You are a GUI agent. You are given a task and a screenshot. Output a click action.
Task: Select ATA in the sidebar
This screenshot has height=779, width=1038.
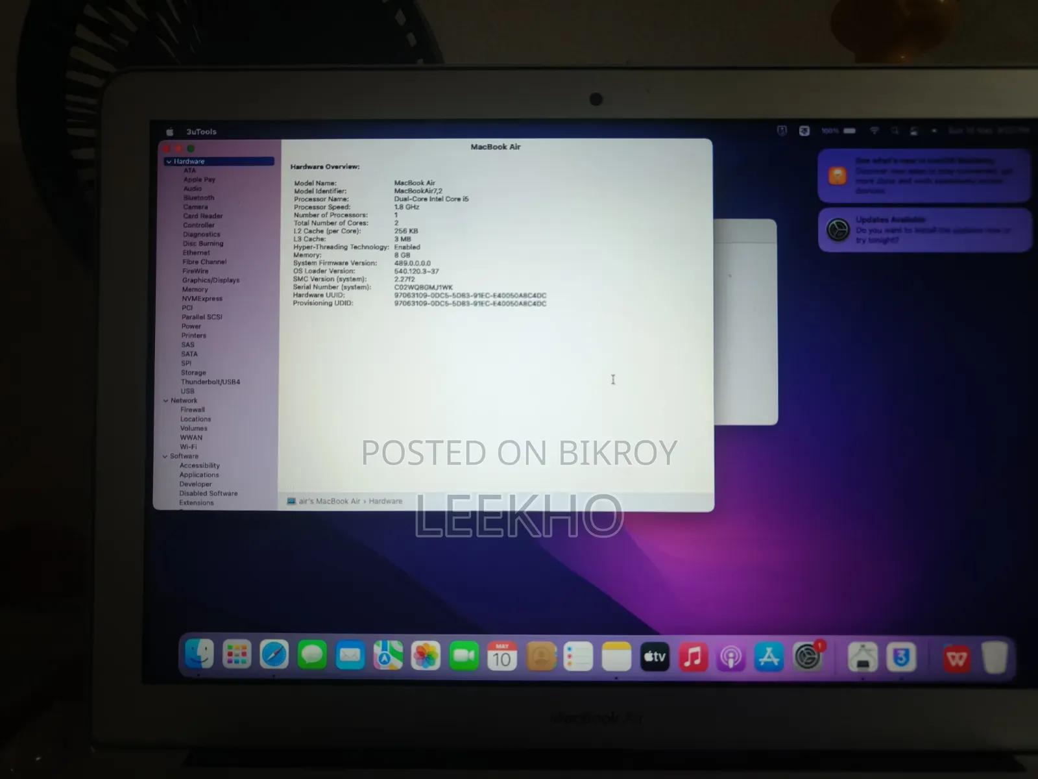189,171
